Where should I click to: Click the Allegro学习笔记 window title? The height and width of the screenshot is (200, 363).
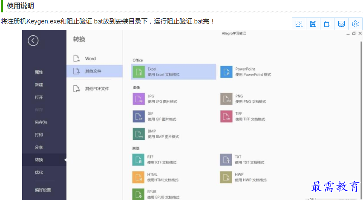(x=233, y=33)
